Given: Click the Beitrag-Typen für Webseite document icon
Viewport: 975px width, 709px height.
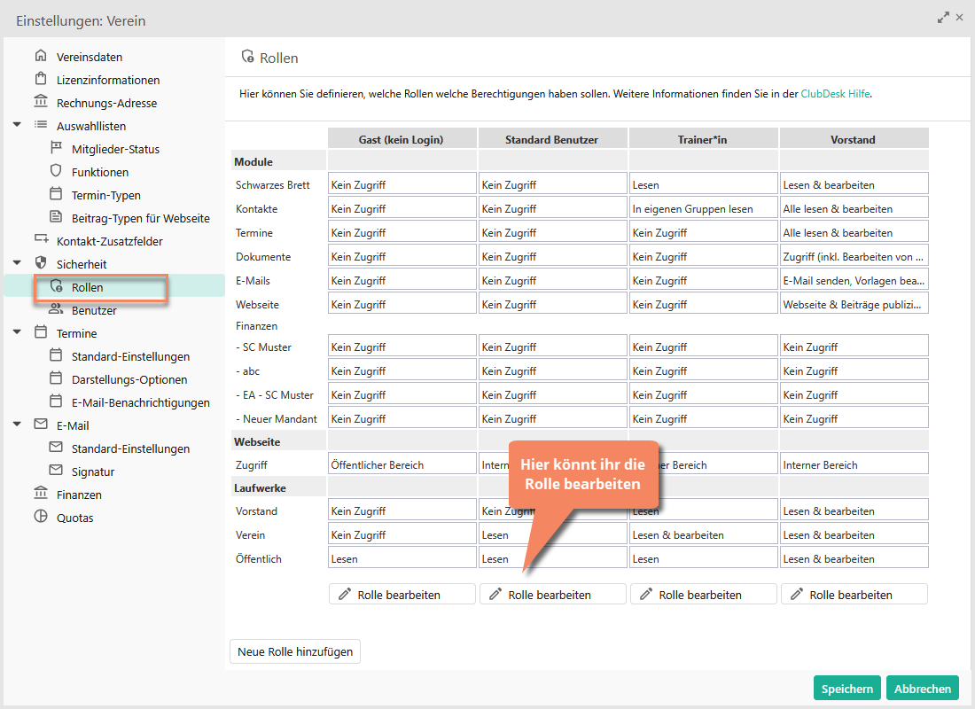Looking at the screenshot, I should pos(56,217).
